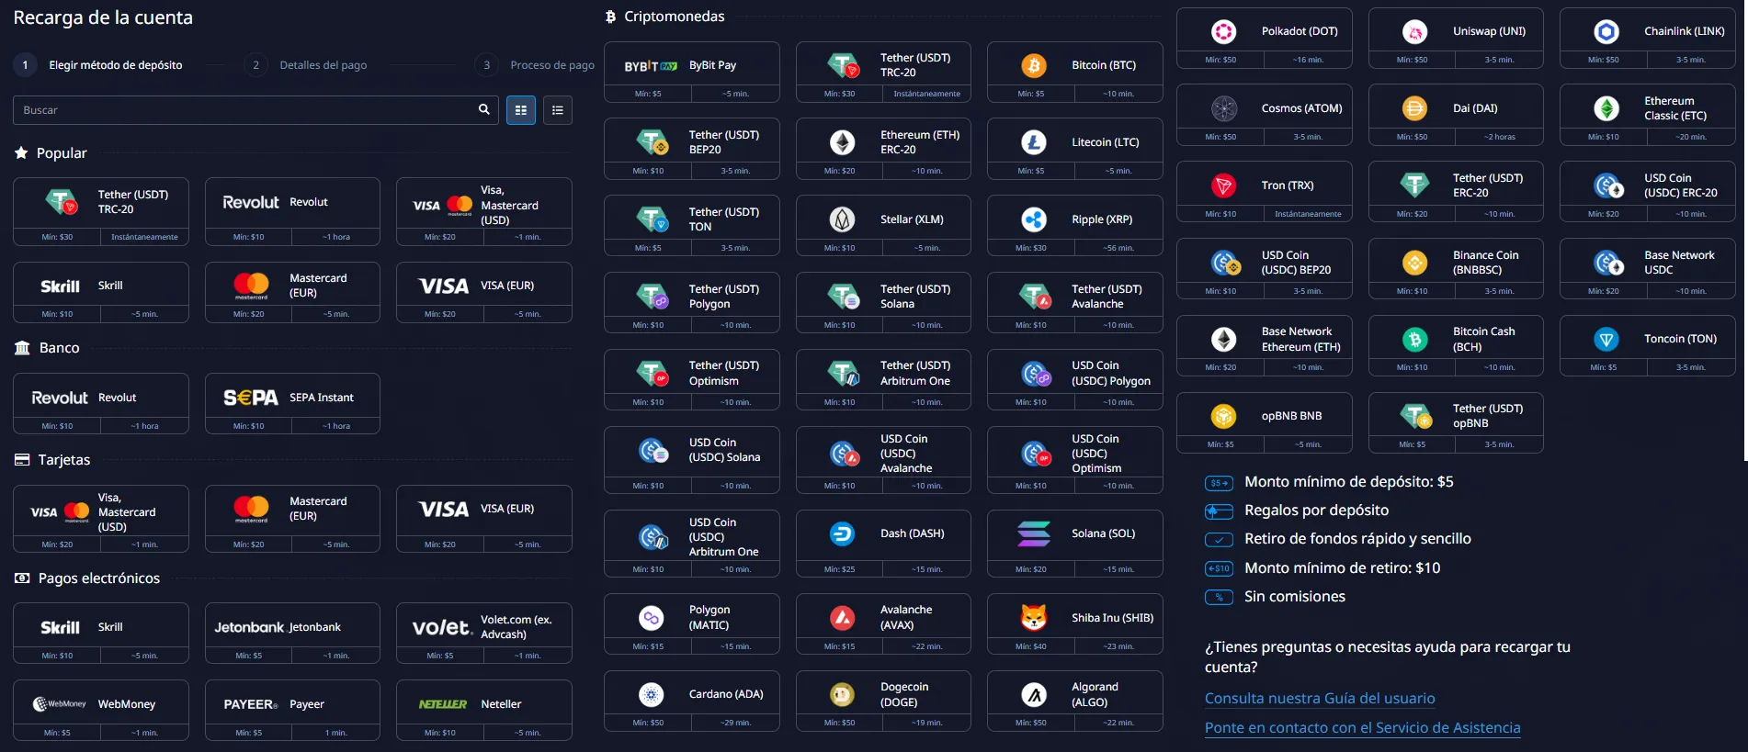
Task: Select Tether (USDT) Solana option
Action: pos(883,302)
